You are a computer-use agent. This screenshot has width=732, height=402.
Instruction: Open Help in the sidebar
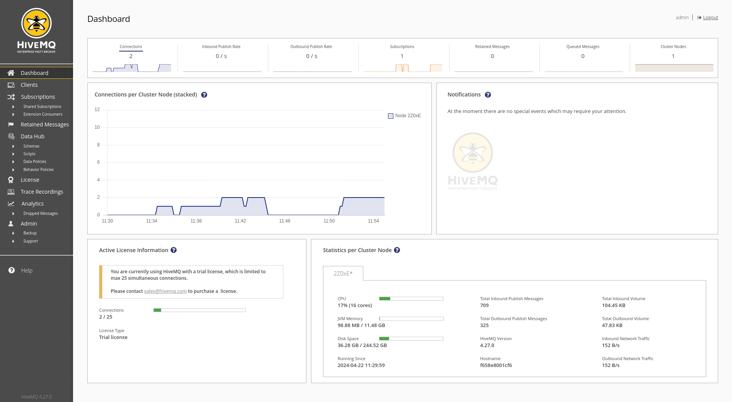[x=27, y=271]
